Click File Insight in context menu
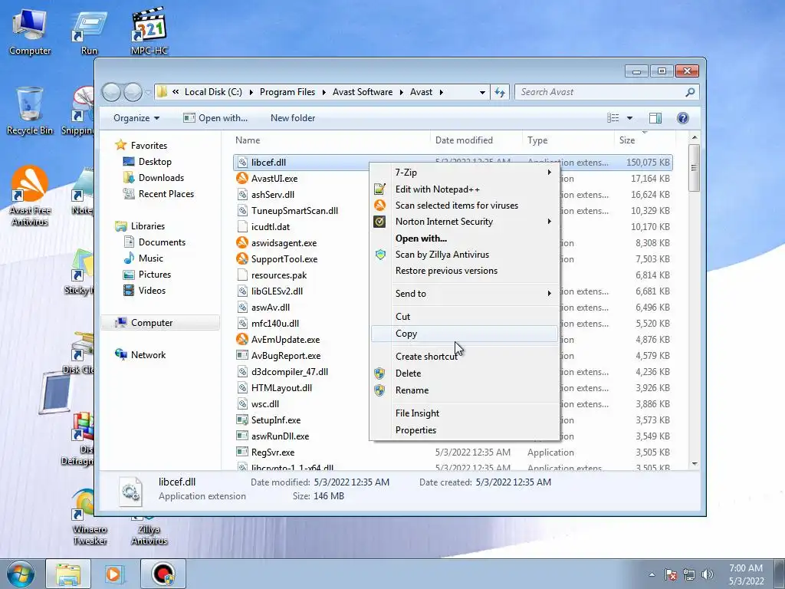 pyautogui.click(x=465, y=413)
